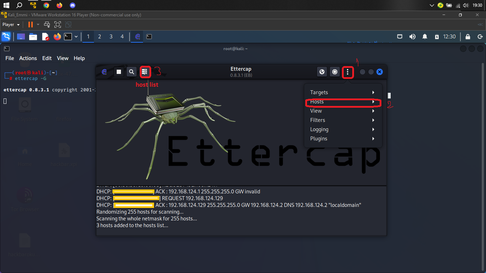This screenshot has width=486, height=273.
Task: Open the terminal File menu
Action: (x=10, y=58)
